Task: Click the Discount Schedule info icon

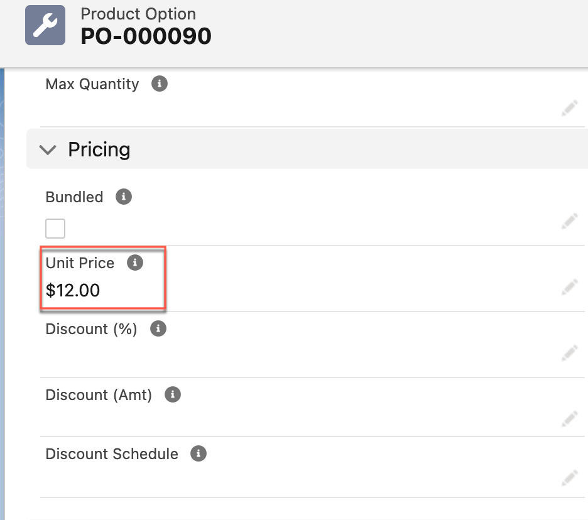Action: (x=199, y=453)
